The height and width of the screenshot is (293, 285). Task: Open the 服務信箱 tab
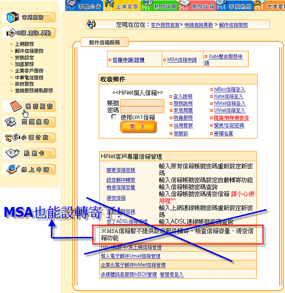197,5
